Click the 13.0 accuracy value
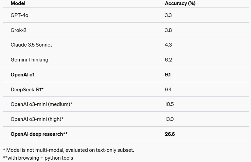The image size is (251, 162). [169, 119]
